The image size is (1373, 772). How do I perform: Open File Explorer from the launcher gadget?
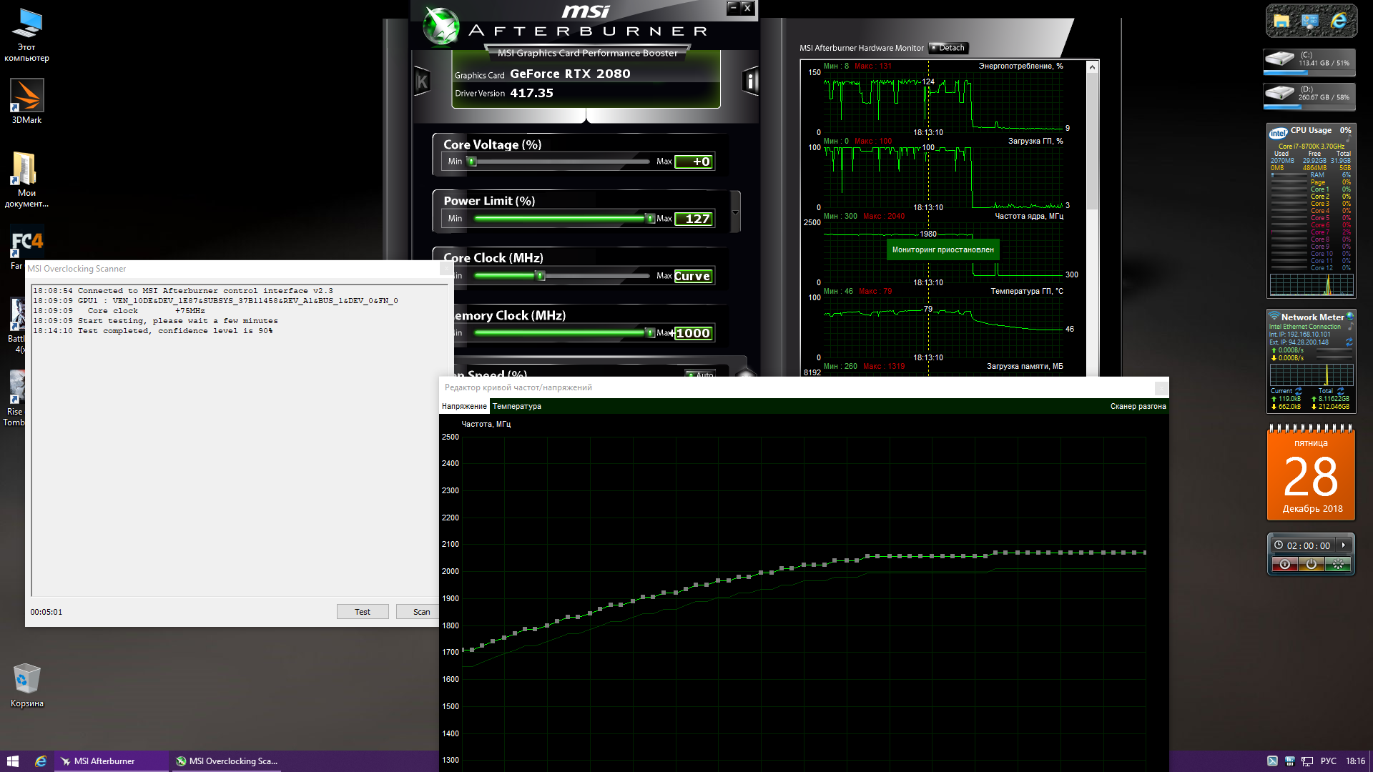click(1281, 21)
